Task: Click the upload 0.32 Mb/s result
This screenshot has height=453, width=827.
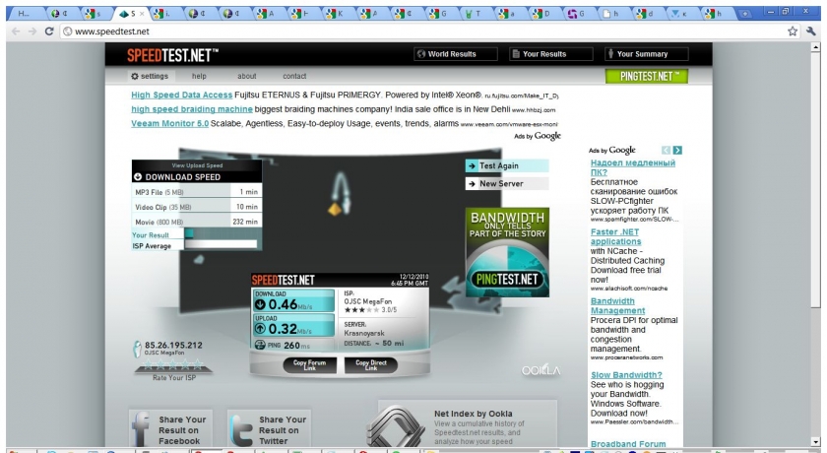Action: coord(293,325)
